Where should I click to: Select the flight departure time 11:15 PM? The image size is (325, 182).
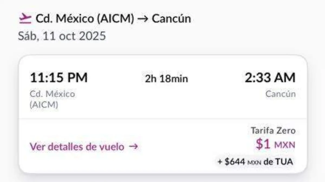[58, 78]
